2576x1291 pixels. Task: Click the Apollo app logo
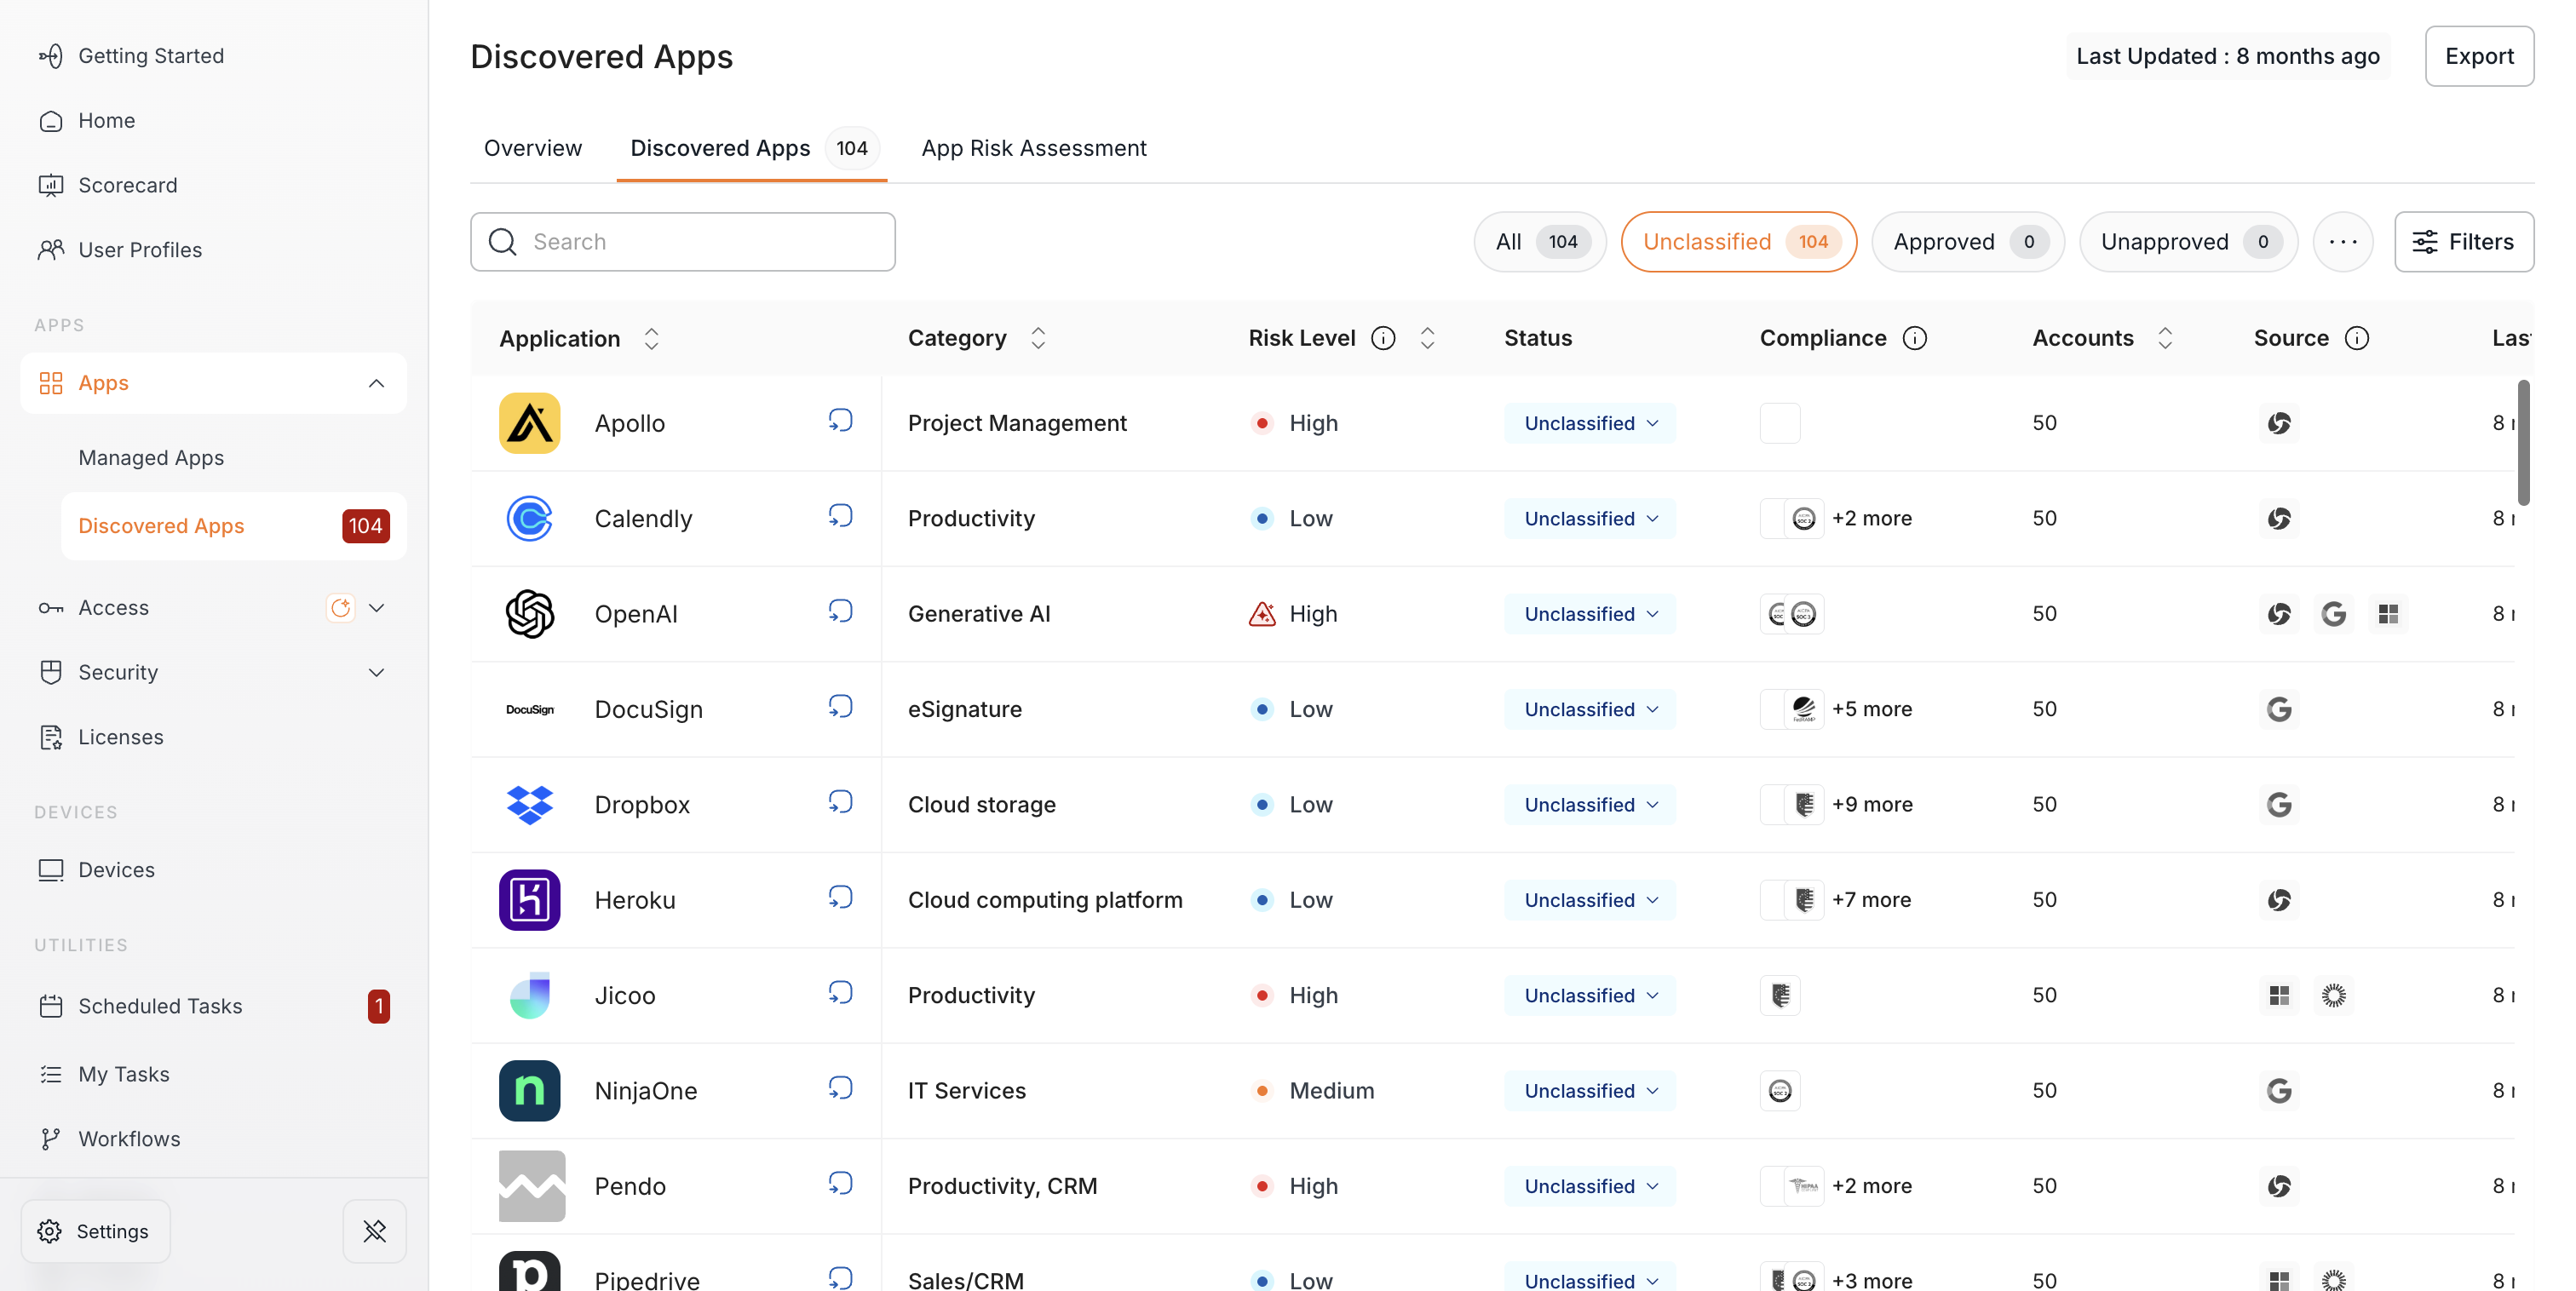[x=530, y=423]
